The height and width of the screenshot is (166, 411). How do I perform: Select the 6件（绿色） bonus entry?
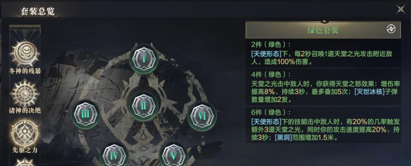pos(323,125)
